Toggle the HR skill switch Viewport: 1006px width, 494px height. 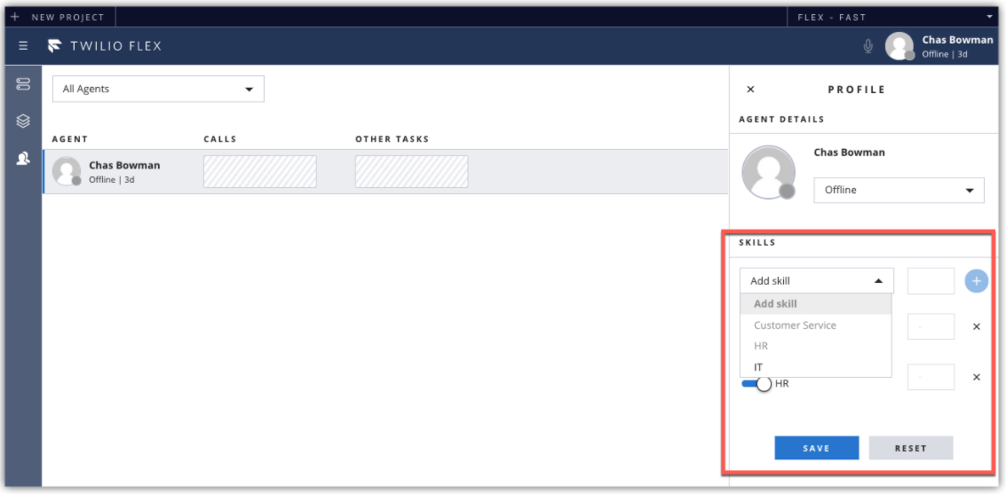(x=756, y=384)
